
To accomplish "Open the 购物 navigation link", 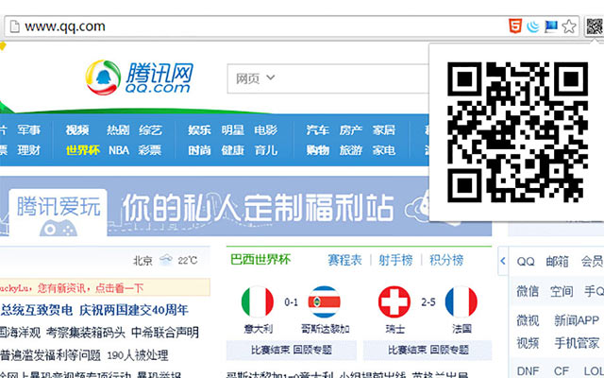I will pyautogui.click(x=318, y=150).
